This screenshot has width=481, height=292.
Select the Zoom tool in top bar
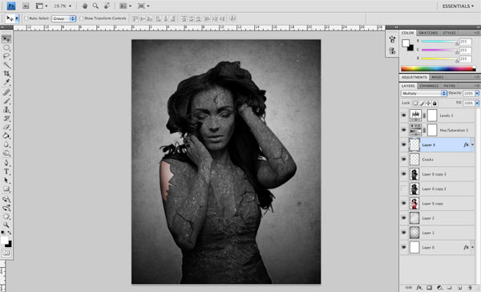[x=95, y=6]
